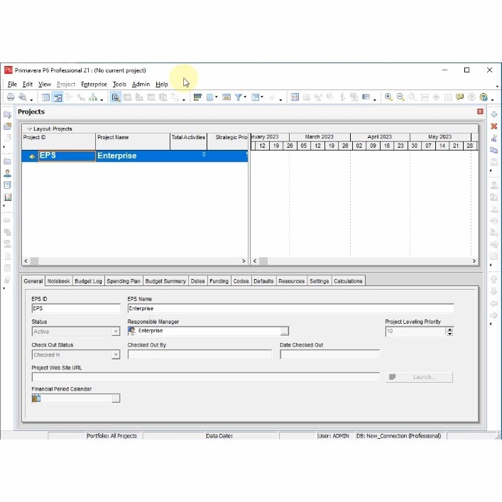
Task: Switch to the Resources tab
Action: coord(291,281)
